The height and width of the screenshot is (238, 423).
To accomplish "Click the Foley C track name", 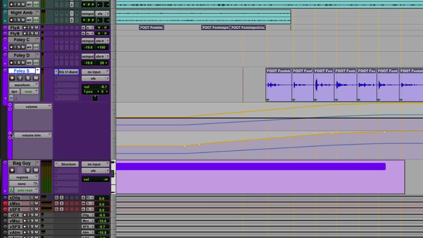I will (x=21, y=40).
